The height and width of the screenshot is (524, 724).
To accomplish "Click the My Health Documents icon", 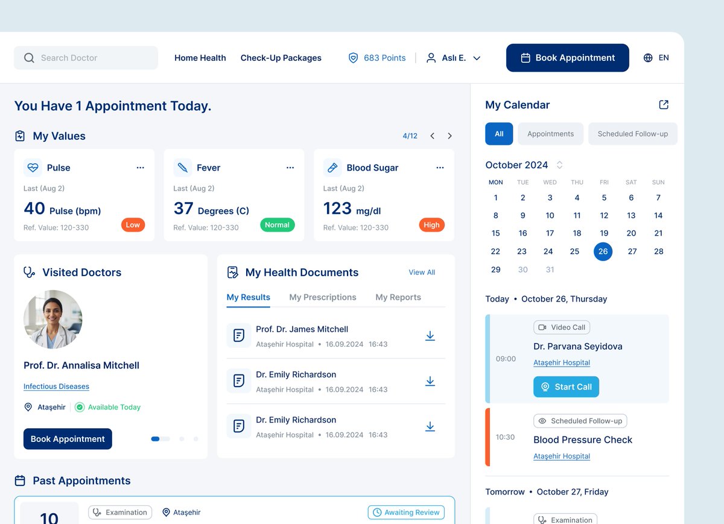I will [x=232, y=273].
